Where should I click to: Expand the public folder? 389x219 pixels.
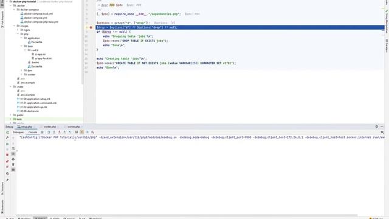(x=11, y=115)
